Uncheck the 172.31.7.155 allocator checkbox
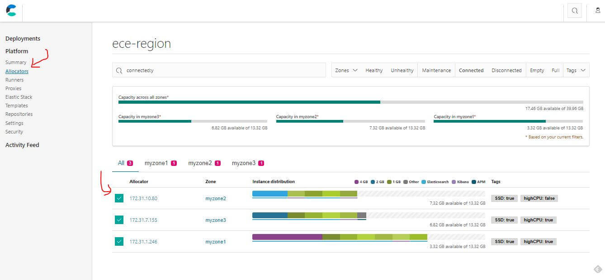Viewport: 605px width, 280px height. point(119,220)
